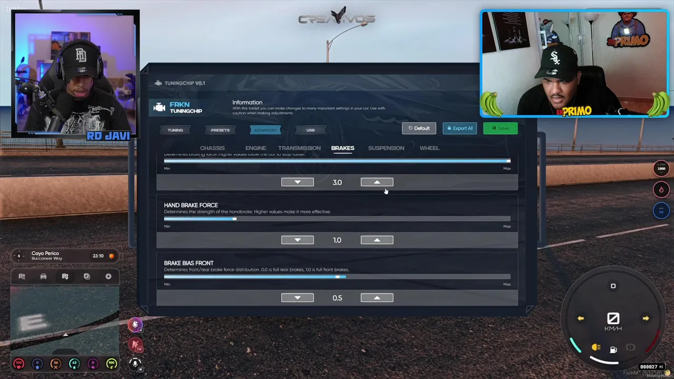This screenshot has width=674, height=379.
Task: Adjust the Hand Brake Force slider
Action: (x=337, y=218)
